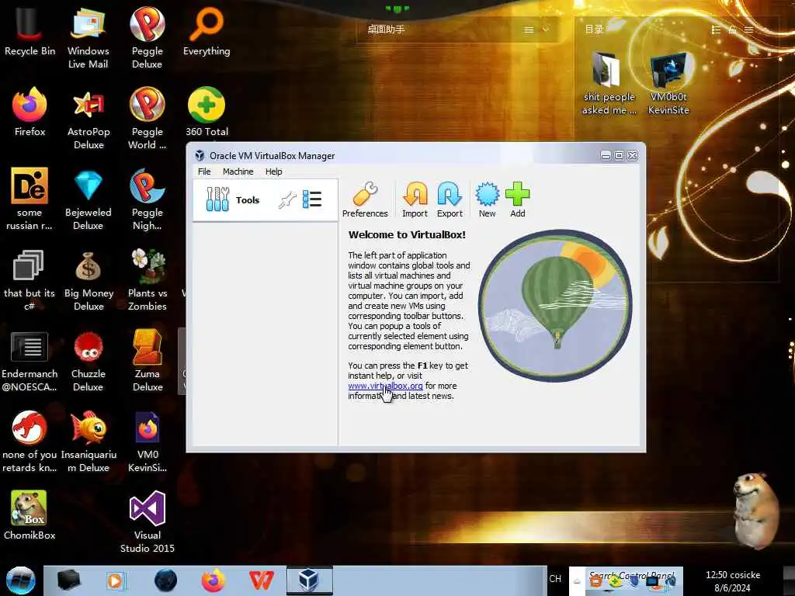The height and width of the screenshot is (596, 795).
Task: Open the Windows Start orb
Action: click(20, 580)
